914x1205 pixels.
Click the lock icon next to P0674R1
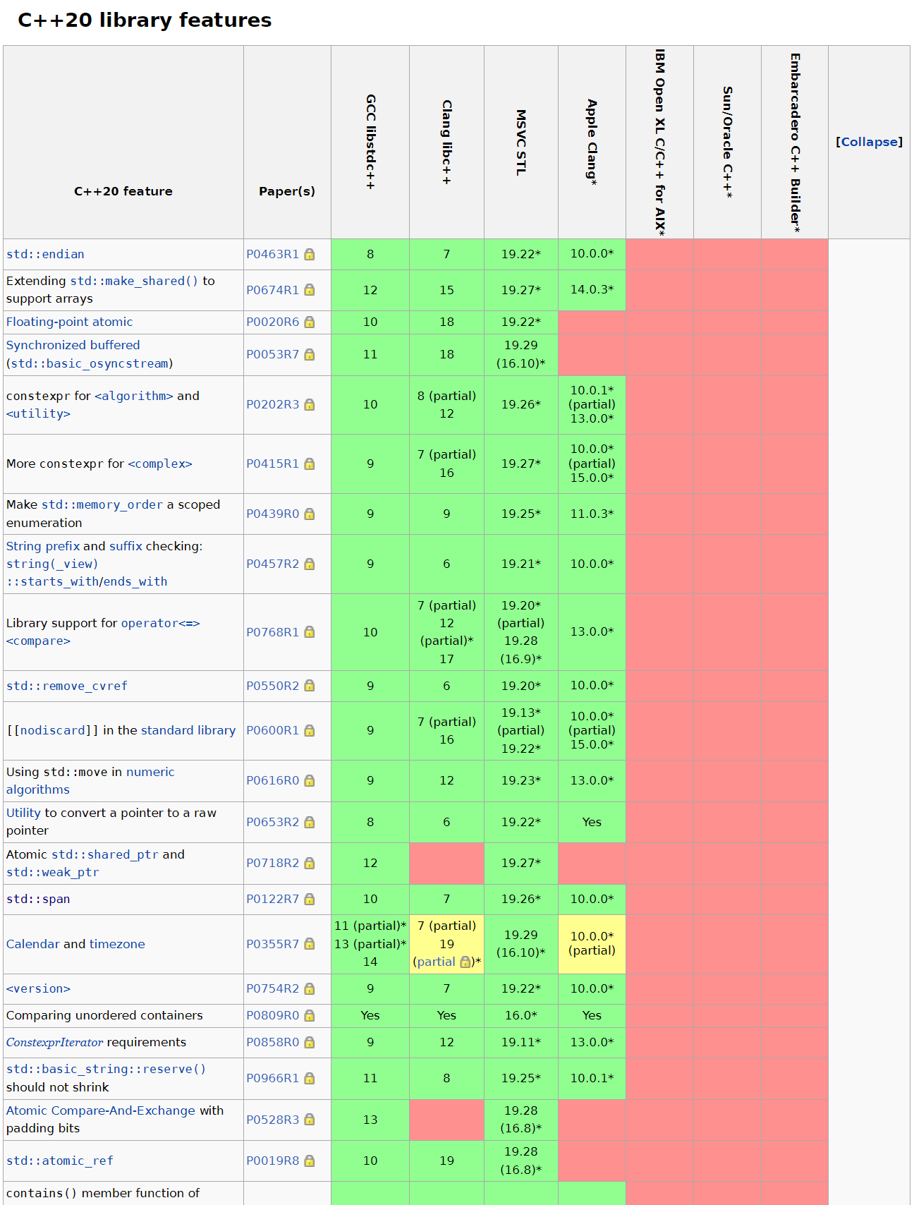point(309,290)
